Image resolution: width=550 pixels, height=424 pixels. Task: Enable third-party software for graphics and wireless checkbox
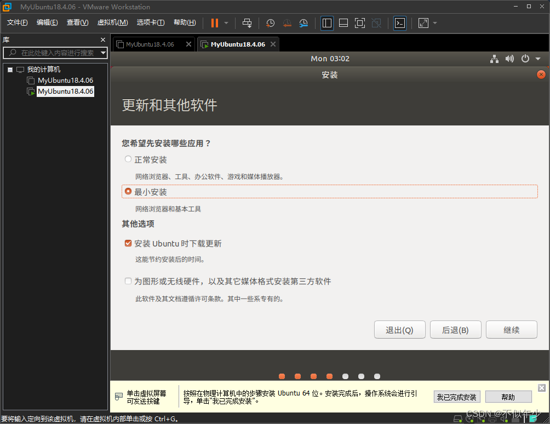[x=128, y=281]
